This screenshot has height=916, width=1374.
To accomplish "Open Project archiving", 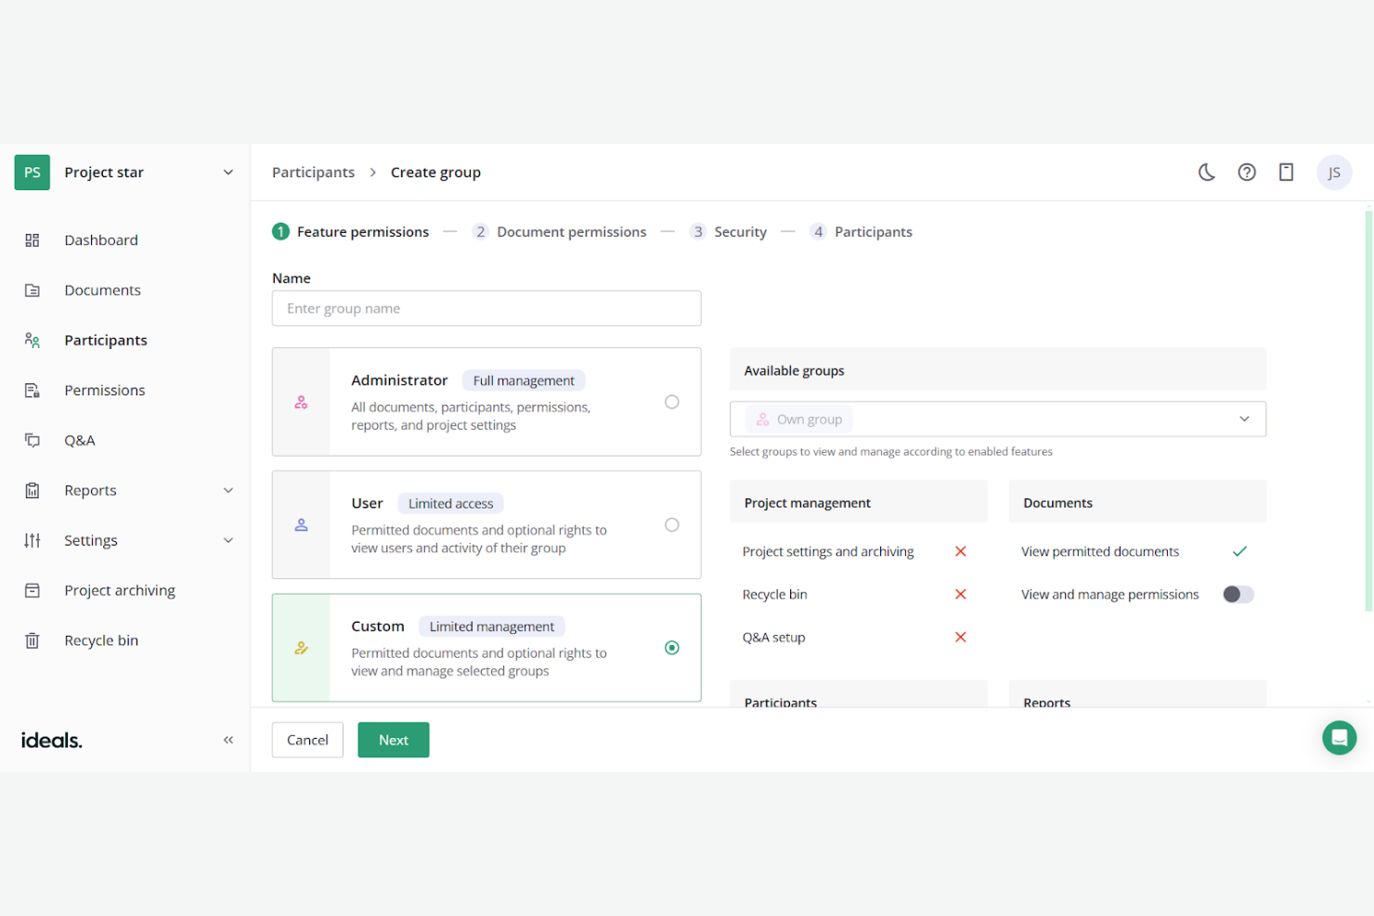I will 119,589.
